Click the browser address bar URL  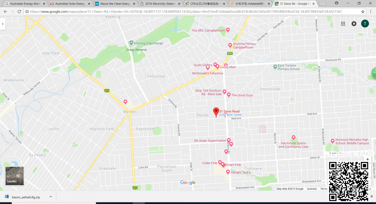click(x=188, y=11)
